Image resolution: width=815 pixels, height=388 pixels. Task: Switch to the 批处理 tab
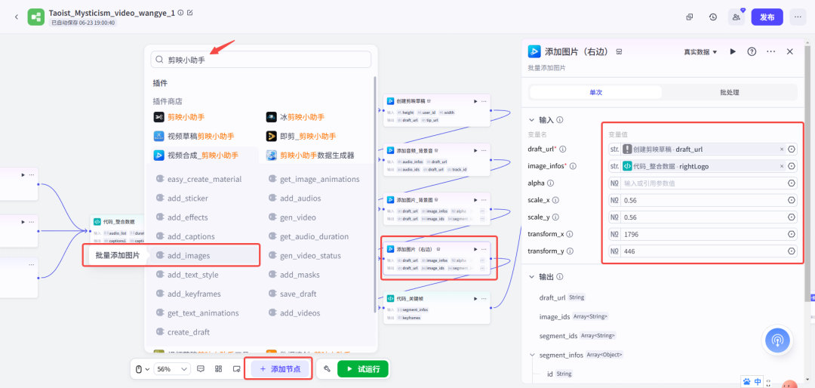coord(729,92)
